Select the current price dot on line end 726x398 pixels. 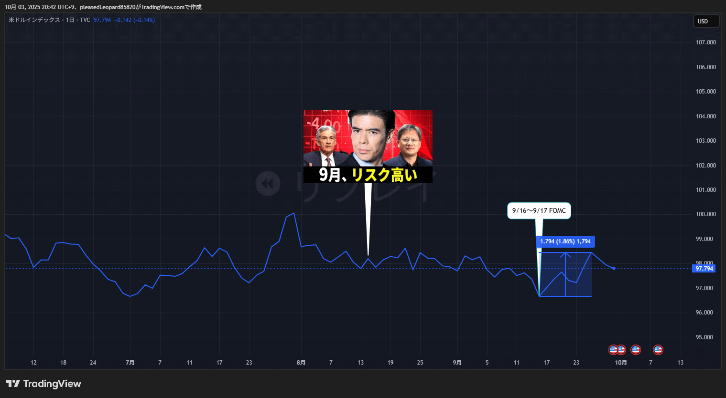[614, 268]
